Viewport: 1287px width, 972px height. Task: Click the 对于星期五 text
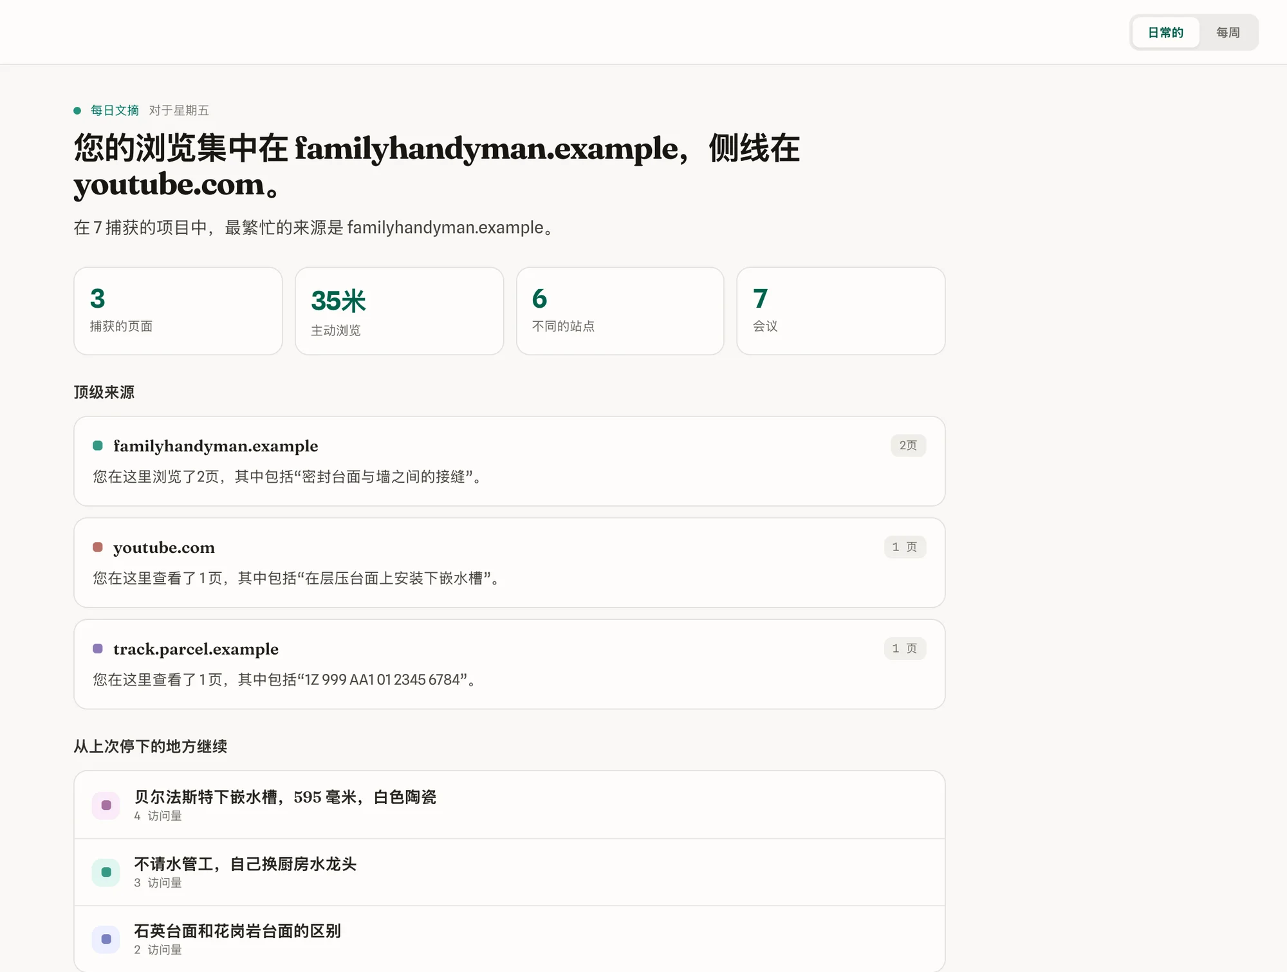click(x=179, y=110)
